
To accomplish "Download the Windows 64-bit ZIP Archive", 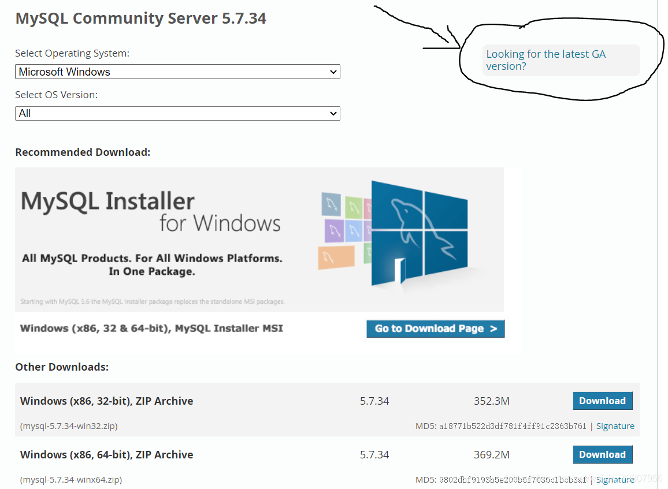I will 602,454.
